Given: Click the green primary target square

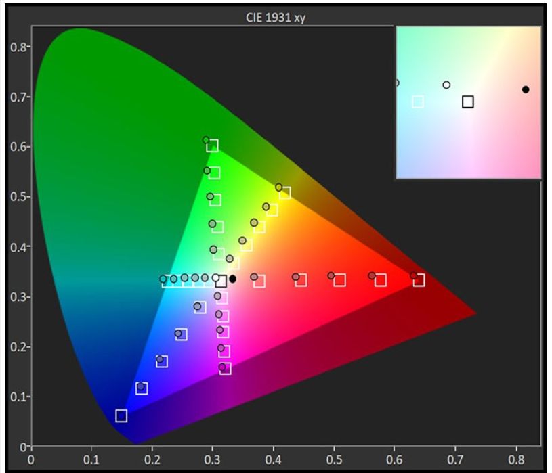Looking at the screenshot, I should pos(213,145).
